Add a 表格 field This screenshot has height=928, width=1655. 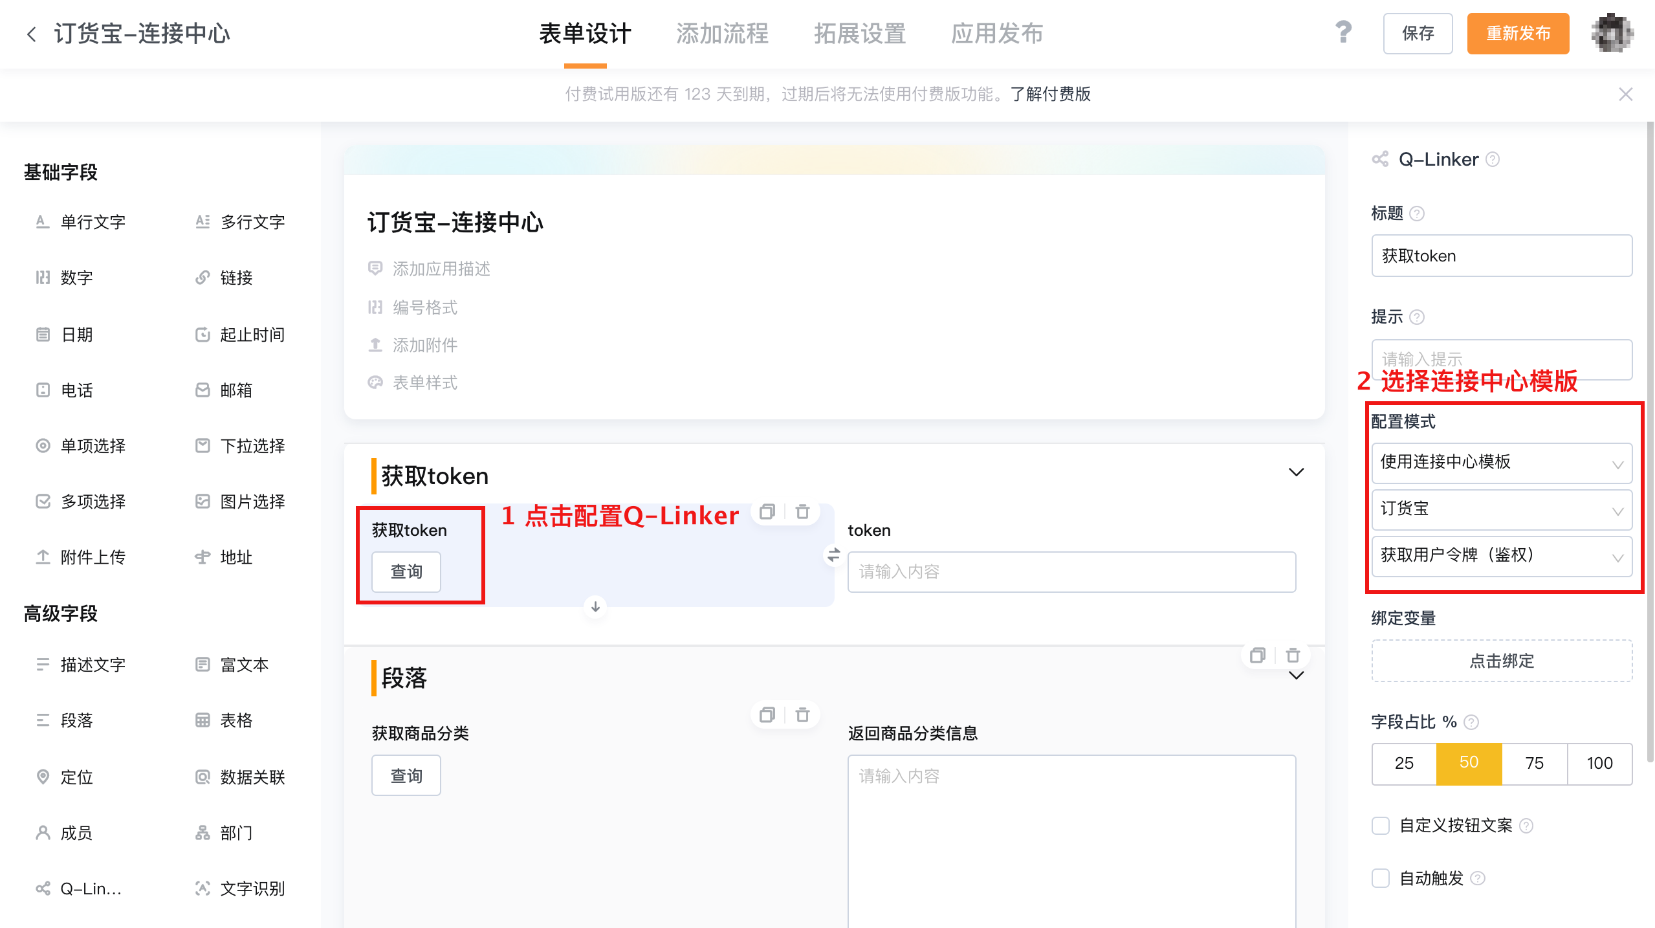point(224,720)
